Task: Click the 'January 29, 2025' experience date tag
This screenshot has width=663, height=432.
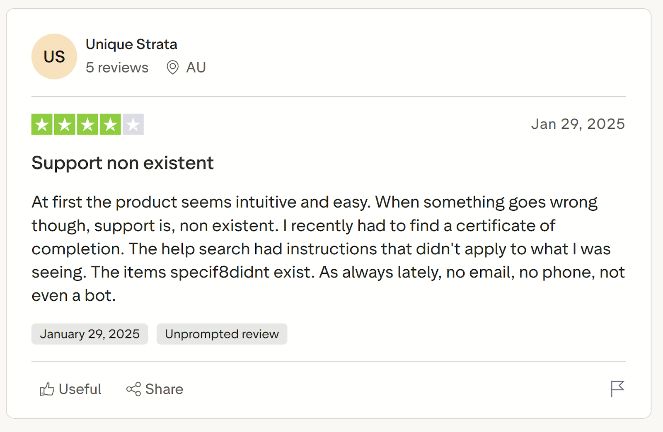Action: (x=90, y=334)
